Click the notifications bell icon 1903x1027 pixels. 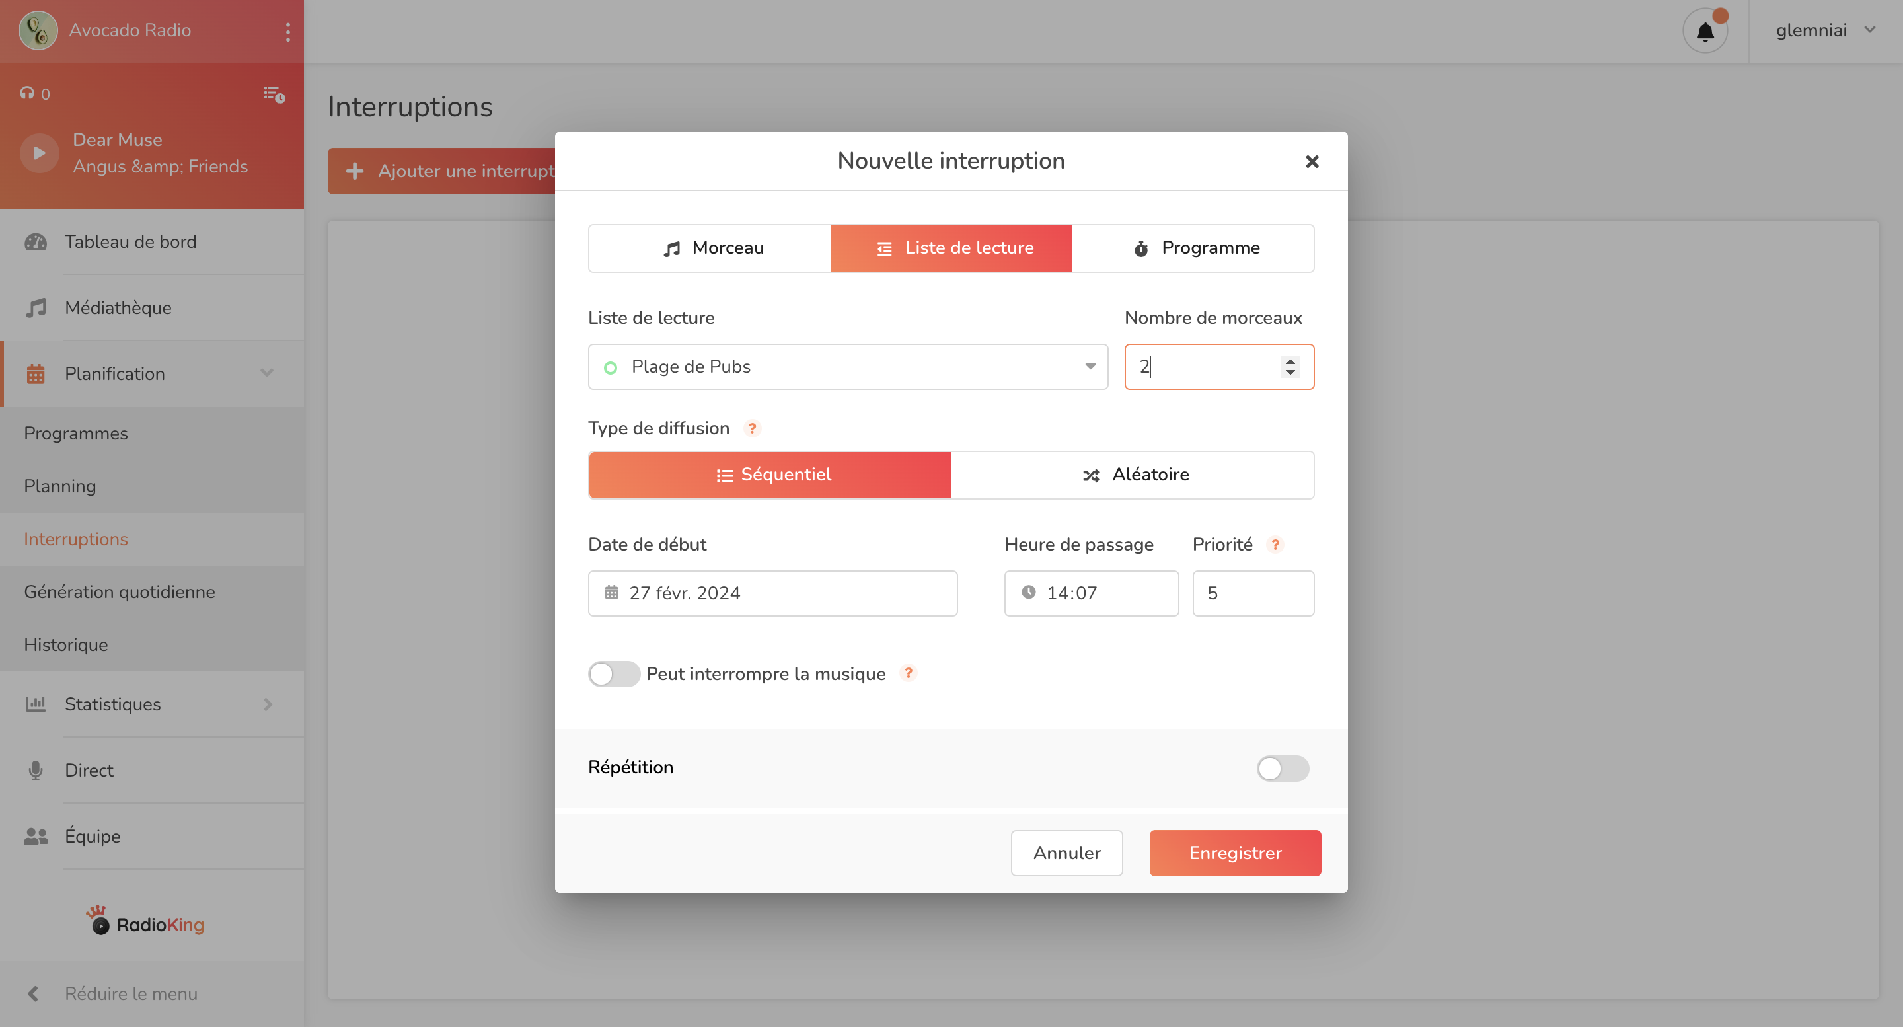1704,31
